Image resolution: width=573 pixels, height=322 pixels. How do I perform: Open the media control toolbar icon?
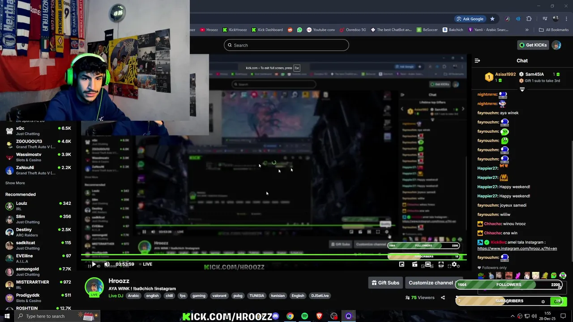[545, 19]
